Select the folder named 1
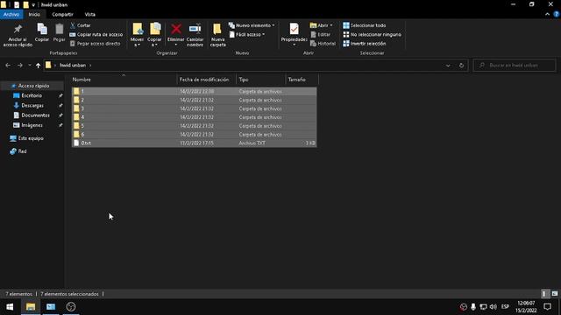 [195, 91]
